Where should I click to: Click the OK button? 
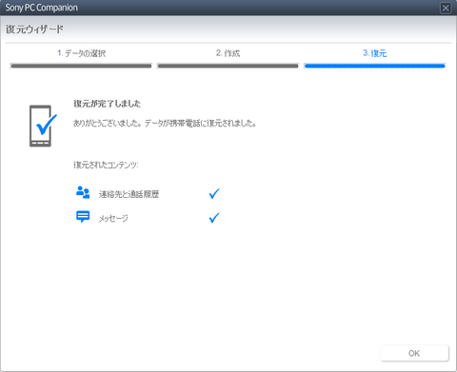pyautogui.click(x=414, y=353)
